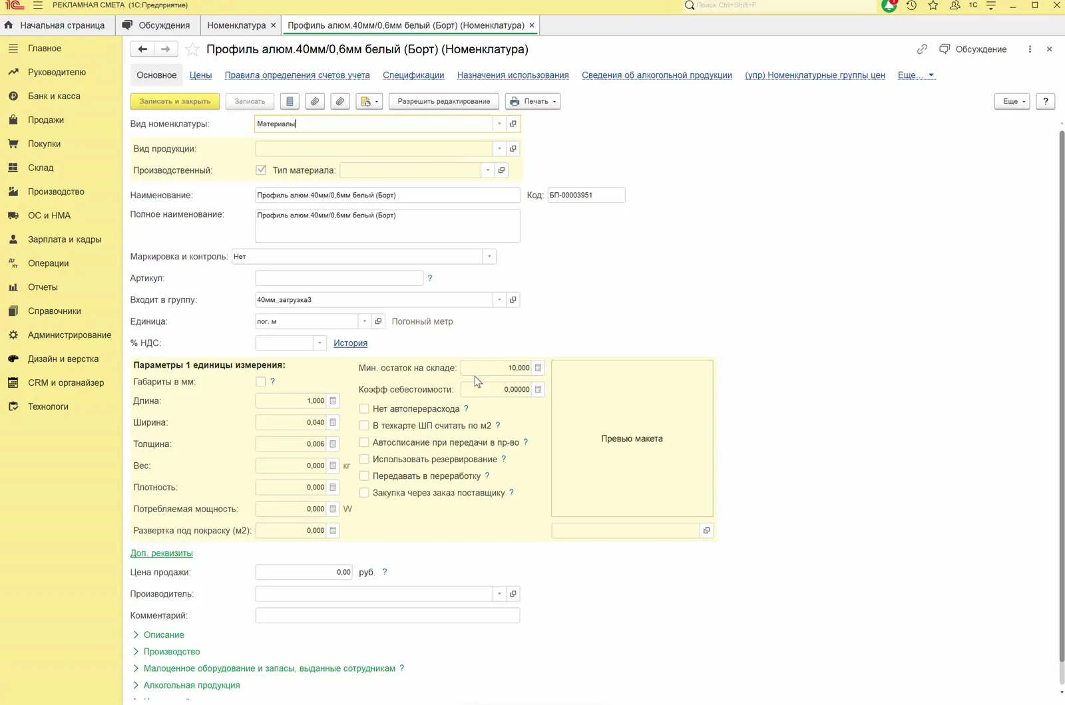The image size is (1065, 705).
Task: Open % НДС dropdown list
Action: click(x=319, y=343)
